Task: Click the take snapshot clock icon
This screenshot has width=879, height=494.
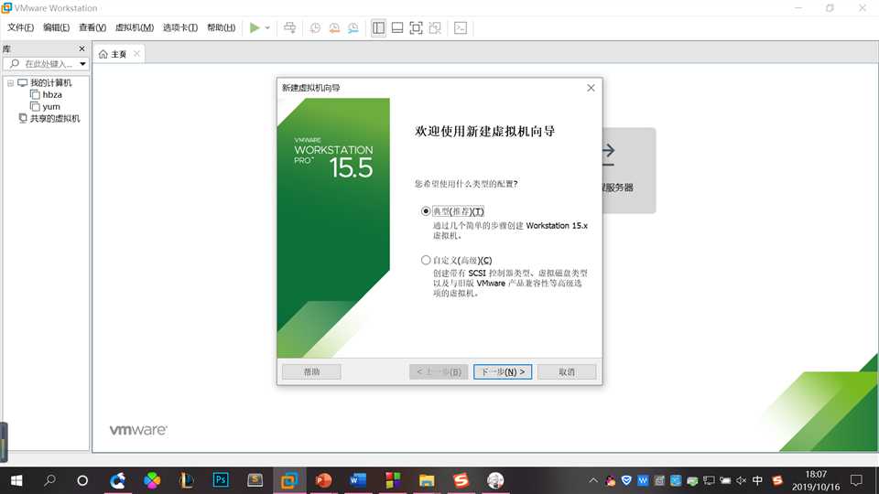Action: point(316,27)
